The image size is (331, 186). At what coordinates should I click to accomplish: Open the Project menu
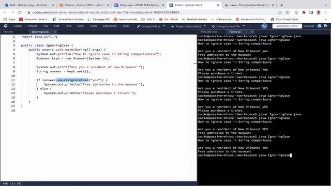[x=32, y=26]
